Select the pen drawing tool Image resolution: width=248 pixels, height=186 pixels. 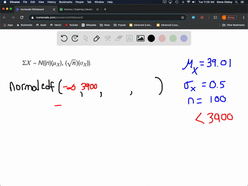[97, 38]
